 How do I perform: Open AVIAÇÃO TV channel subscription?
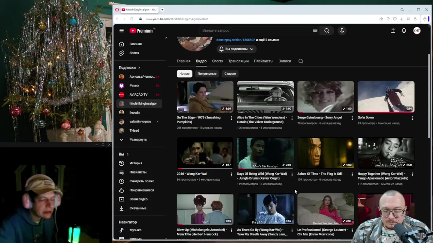pyautogui.click(x=139, y=94)
